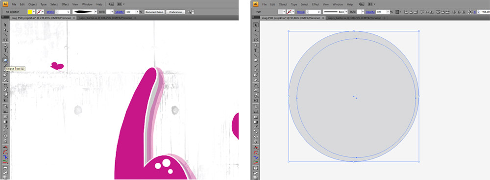Viewport: 490px width, 180px height.
Task: Select the Selection tool in right window
Action: tap(256, 25)
